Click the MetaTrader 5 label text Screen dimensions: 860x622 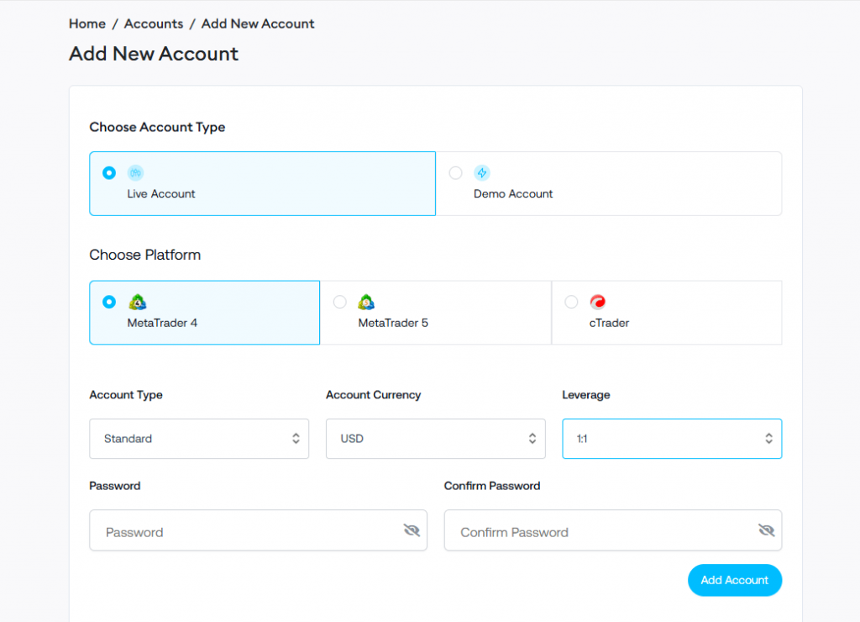tap(393, 323)
